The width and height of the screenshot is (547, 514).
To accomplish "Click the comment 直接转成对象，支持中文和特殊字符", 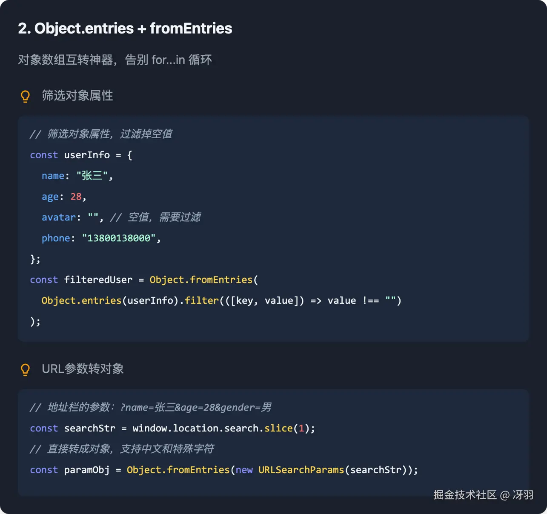I will pyautogui.click(x=122, y=449).
